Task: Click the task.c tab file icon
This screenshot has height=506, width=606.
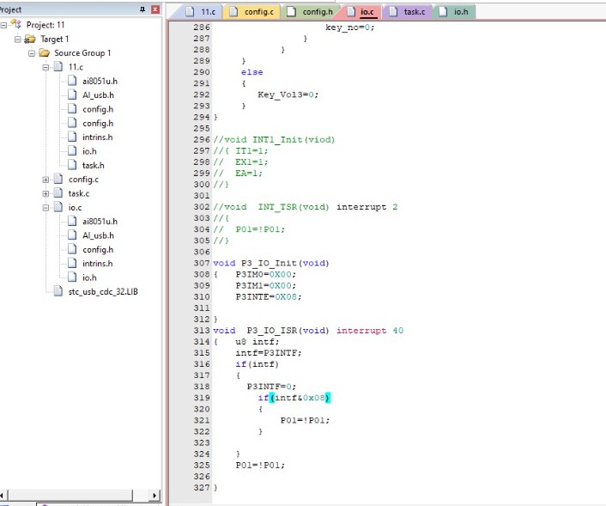Action: coord(393,12)
